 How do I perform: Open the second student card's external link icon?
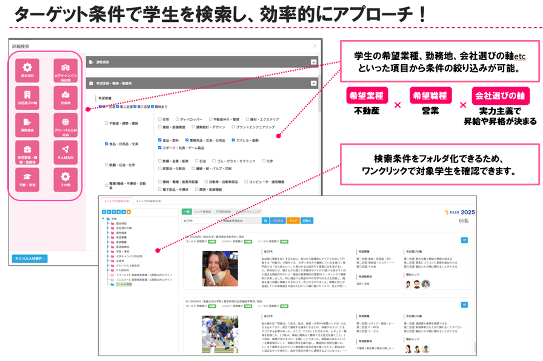point(464,305)
